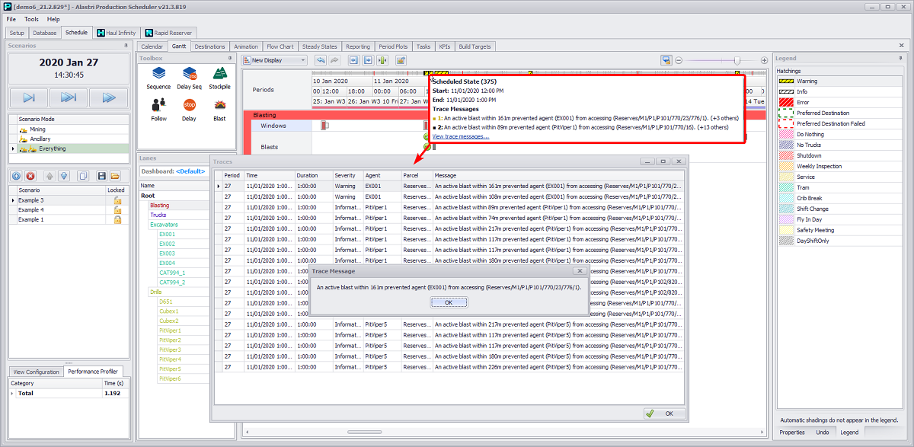The width and height of the screenshot is (914, 447).
Task: Click the Gantt highlight icon beside zoom-out
Action: point(666,60)
